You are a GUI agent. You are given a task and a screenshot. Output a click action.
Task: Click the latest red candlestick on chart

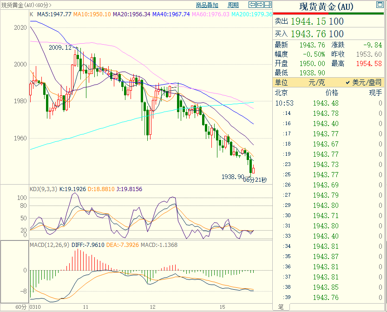click(x=253, y=170)
